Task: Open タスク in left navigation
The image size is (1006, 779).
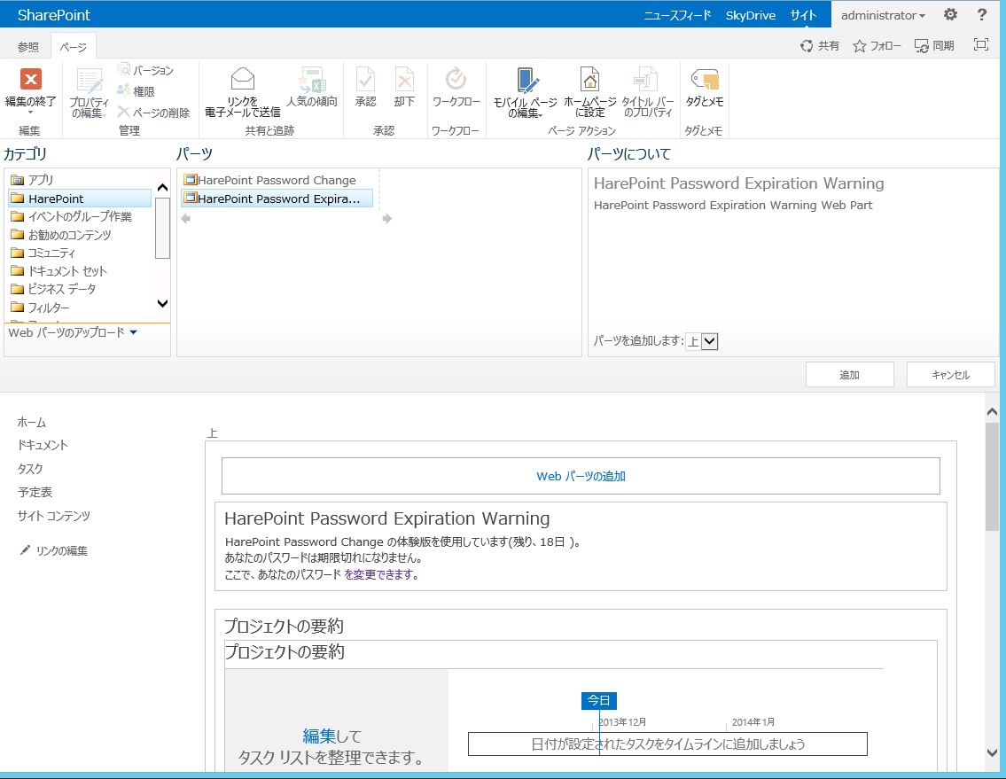Action: click(30, 469)
